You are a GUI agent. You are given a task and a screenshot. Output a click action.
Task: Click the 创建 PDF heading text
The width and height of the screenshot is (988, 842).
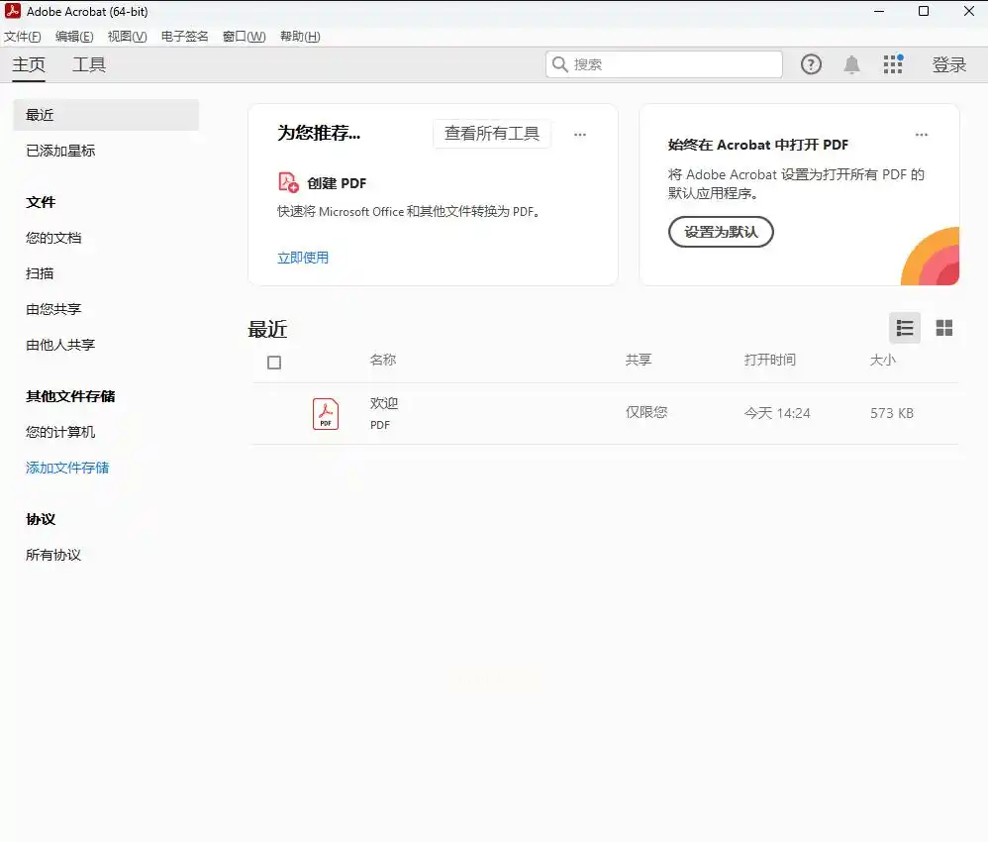coord(337,183)
